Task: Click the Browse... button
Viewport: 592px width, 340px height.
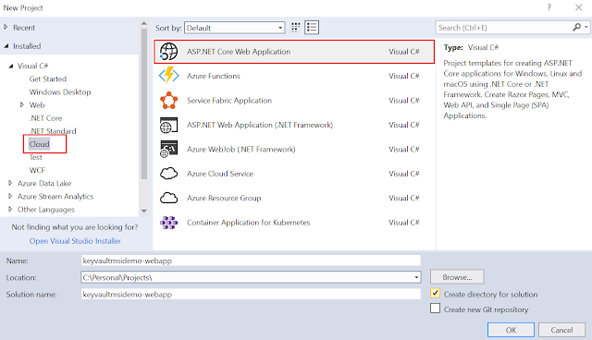Action: pyautogui.click(x=457, y=277)
